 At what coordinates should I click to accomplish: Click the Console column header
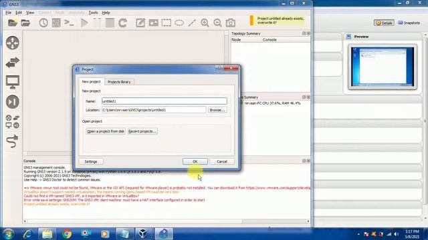(x=270, y=40)
